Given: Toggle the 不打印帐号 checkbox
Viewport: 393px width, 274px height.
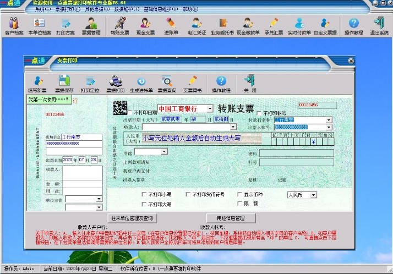Looking at the screenshot, I should click(259, 113).
